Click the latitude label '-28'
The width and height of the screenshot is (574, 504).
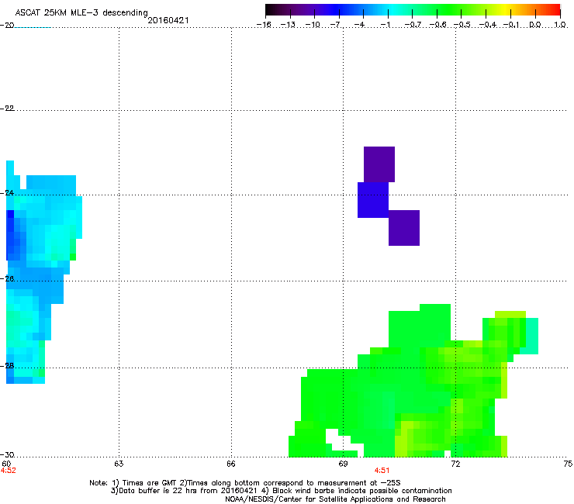(7, 365)
